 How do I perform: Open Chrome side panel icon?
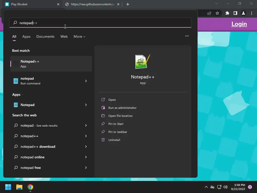click(x=235, y=13)
